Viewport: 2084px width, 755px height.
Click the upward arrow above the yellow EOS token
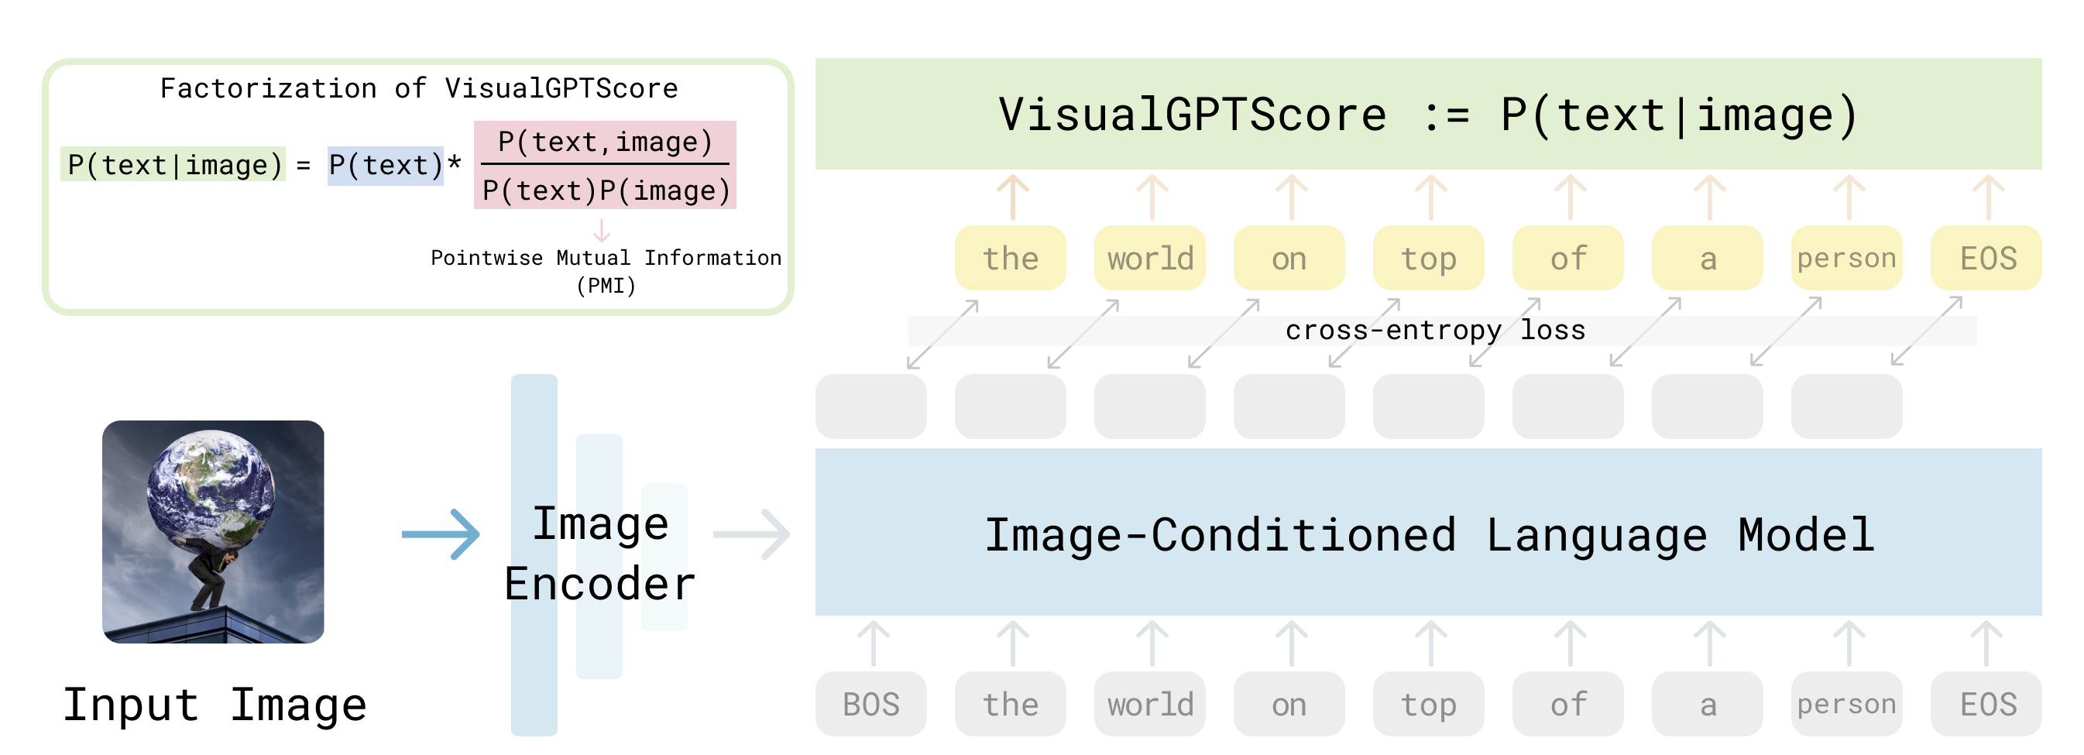click(1988, 197)
